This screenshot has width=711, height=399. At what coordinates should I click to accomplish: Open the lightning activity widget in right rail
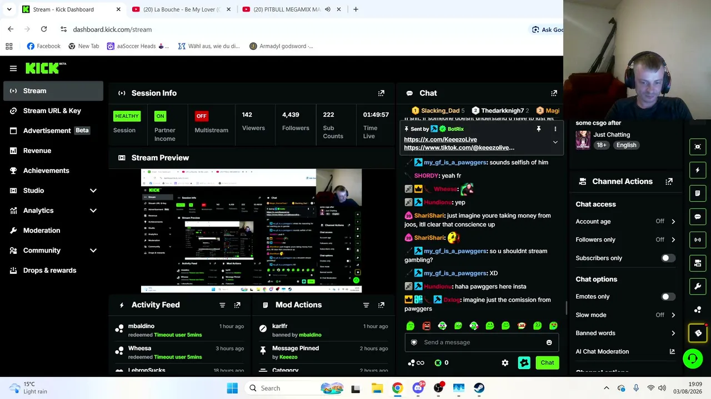698,170
